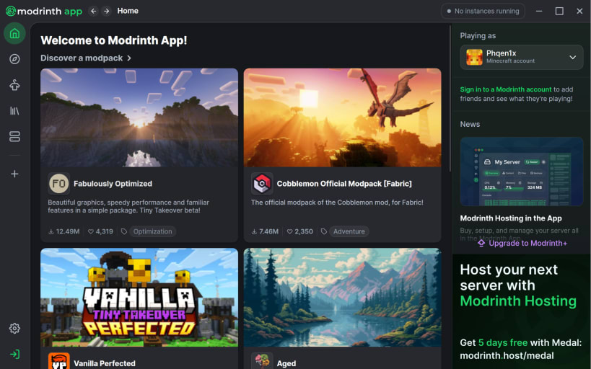Open Vanilla Perfected modpack title

(105, 363)
